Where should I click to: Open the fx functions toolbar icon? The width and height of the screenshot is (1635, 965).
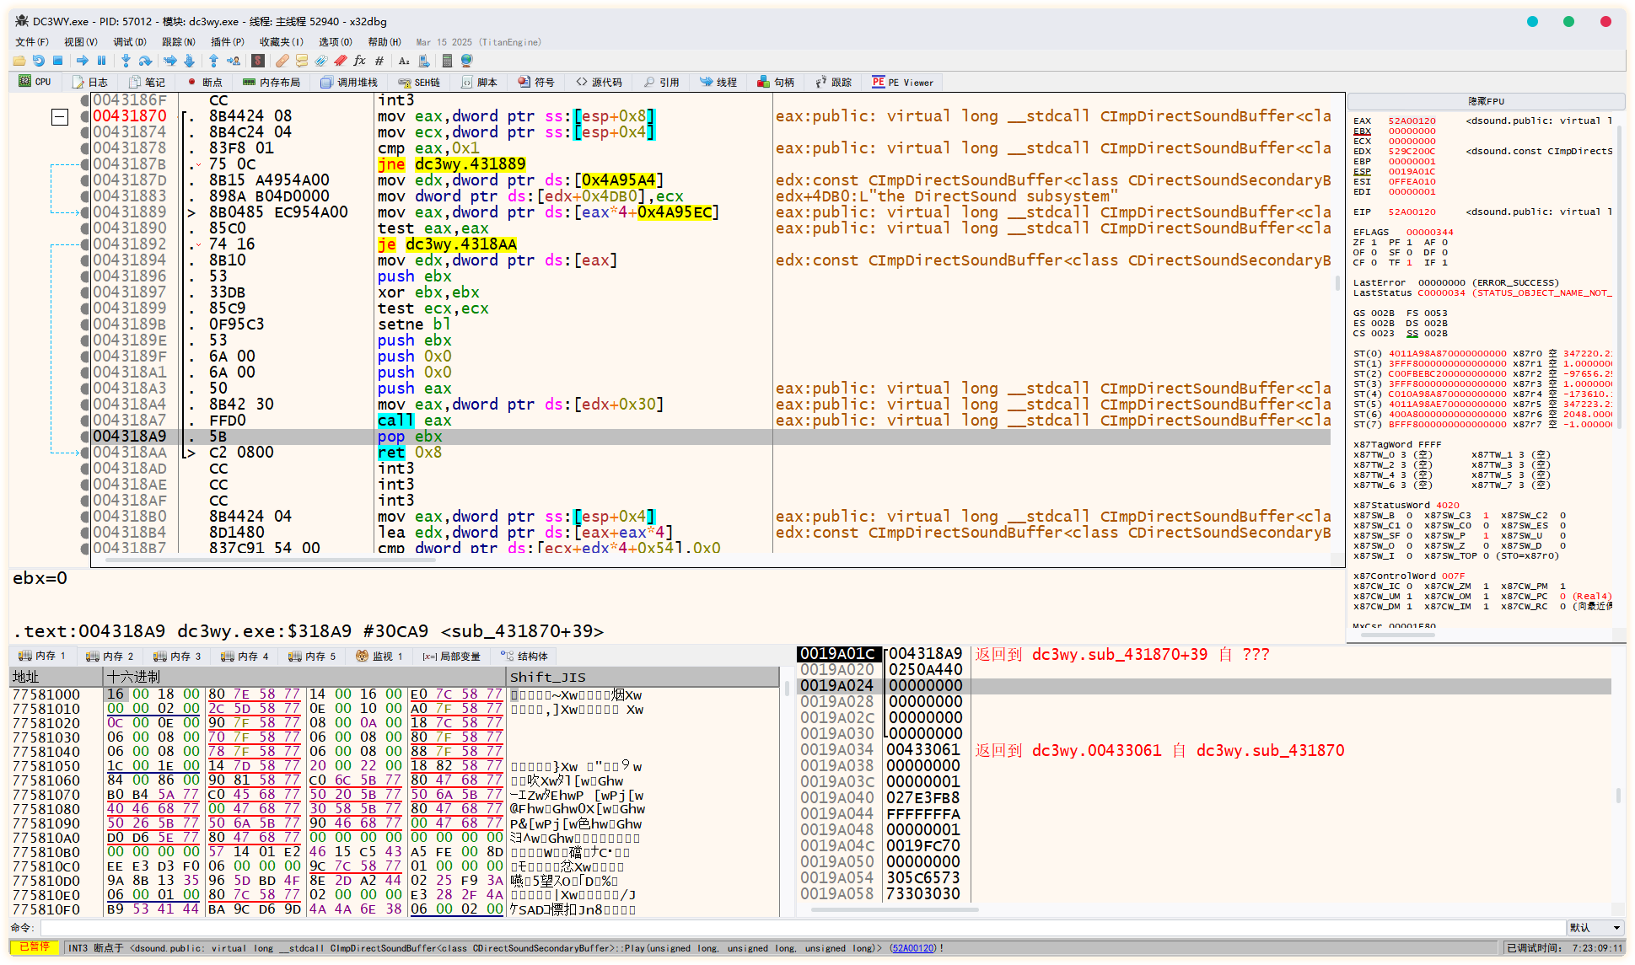click(x=360, y=61)
